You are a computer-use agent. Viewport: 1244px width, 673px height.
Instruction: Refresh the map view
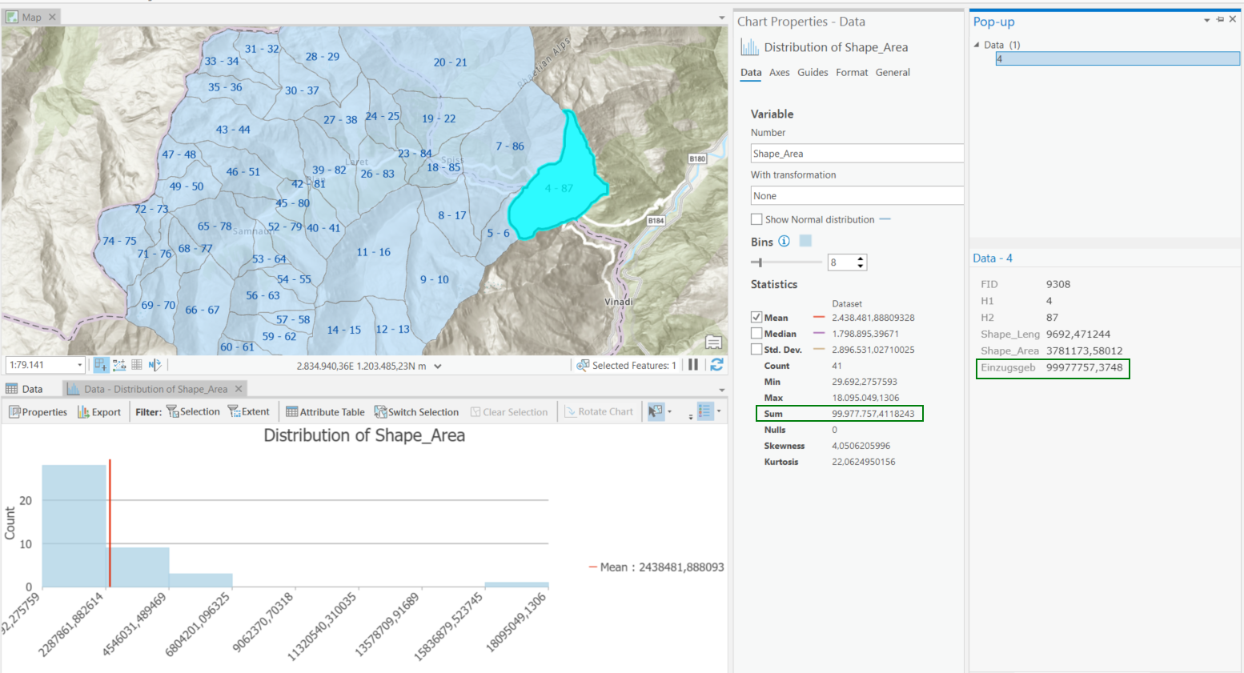point(716,365)
